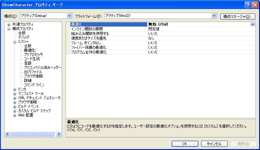Expand the top-level ブラウザ情報 node
Screen dimensions: 260x150
[15, 102]
